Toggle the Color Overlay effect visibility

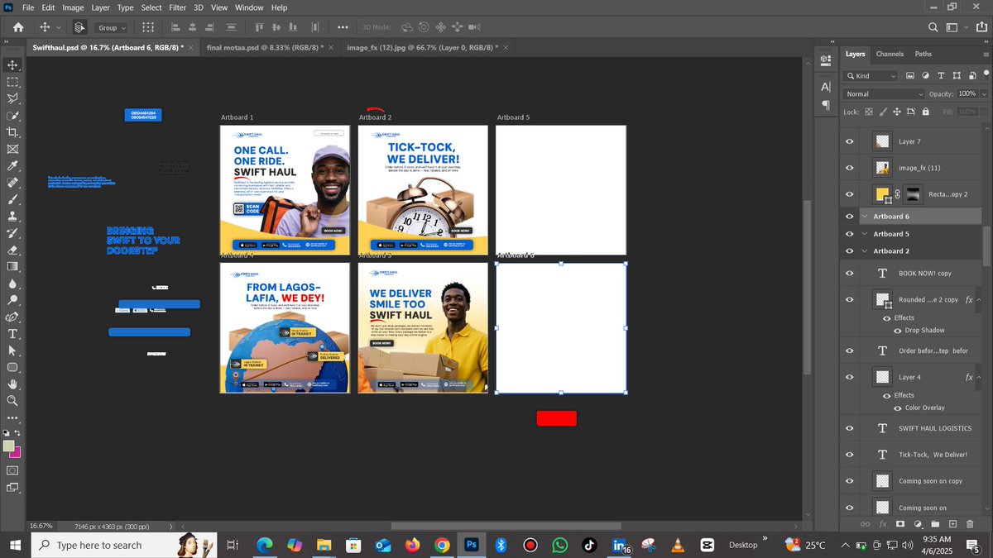(897, 408)
